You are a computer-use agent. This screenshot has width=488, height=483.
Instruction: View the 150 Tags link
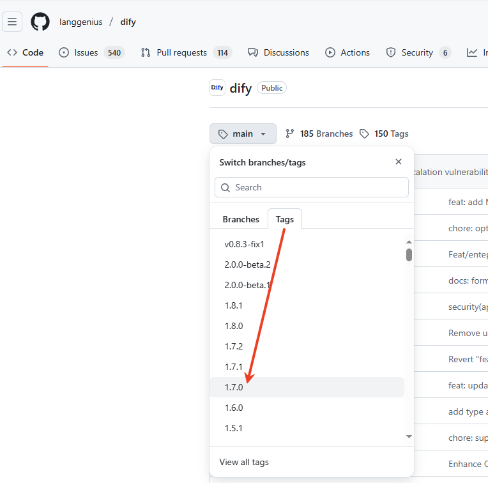(384, 134)
